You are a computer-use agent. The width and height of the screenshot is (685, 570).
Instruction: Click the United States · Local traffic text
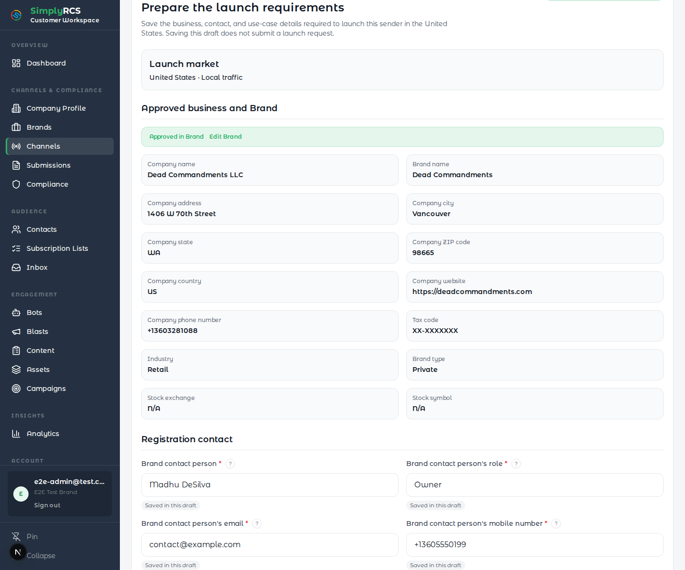pyautogui.click(x=196, y=77)
